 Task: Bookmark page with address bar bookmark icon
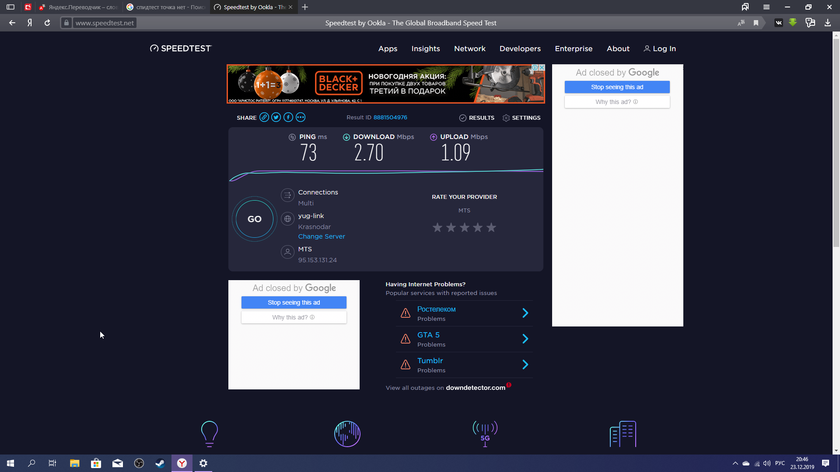tap(756, 23)
